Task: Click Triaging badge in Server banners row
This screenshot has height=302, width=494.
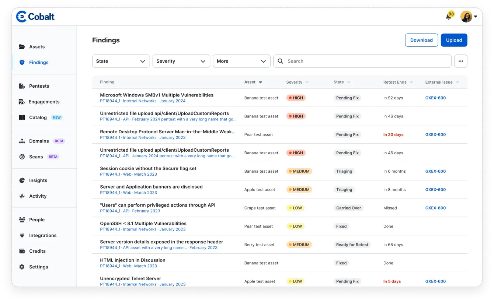Action: click(x=344, y=190)
